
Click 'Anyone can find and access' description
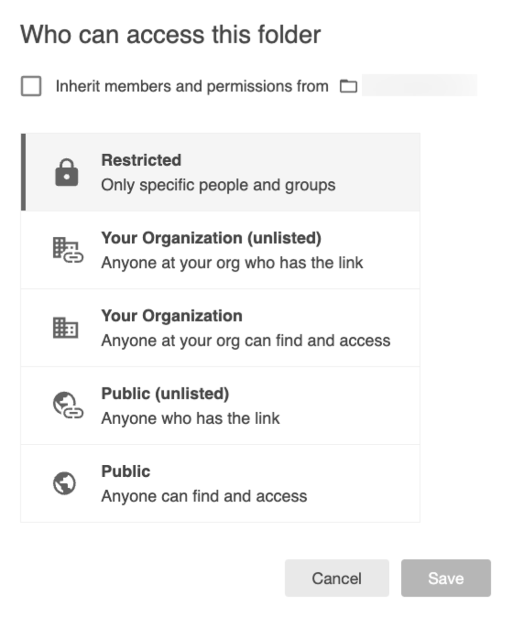(204, 496)
